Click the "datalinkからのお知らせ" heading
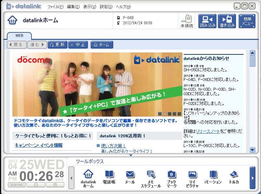 [206, 59]
